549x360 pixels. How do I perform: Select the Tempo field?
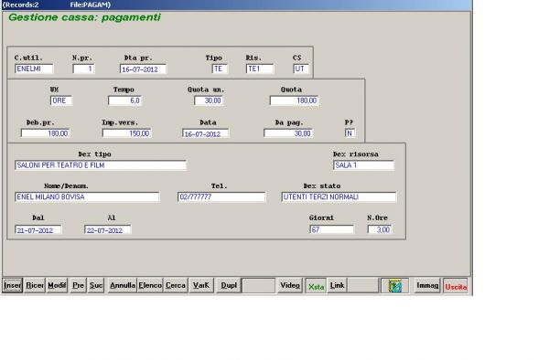[124, 101]
